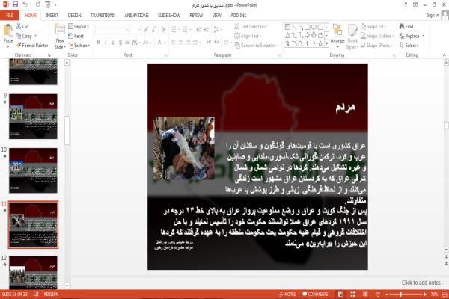Screen dimensions: 449x299
Task: Click PERSIAN language indicator
Action: (51, 294)
